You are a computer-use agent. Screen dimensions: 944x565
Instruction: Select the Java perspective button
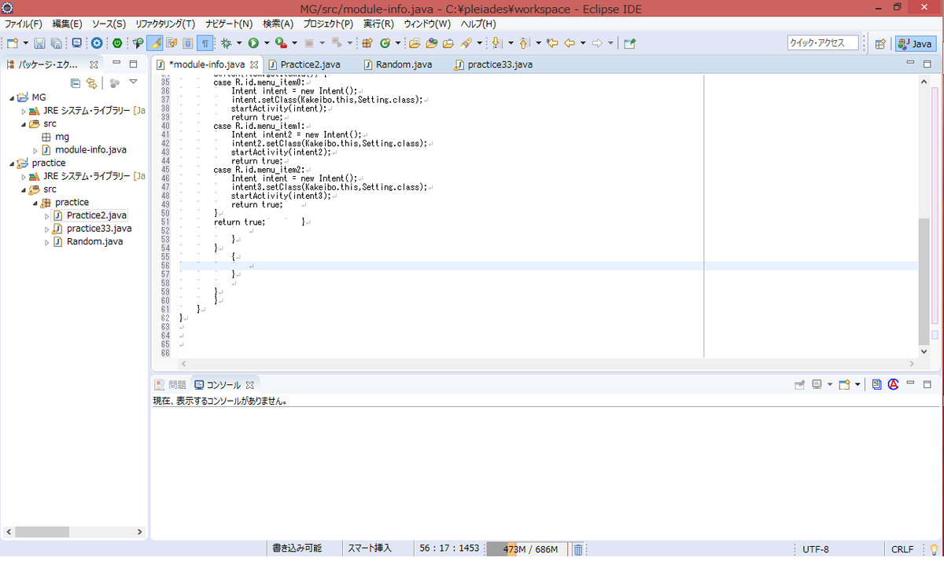click(915, 44)
